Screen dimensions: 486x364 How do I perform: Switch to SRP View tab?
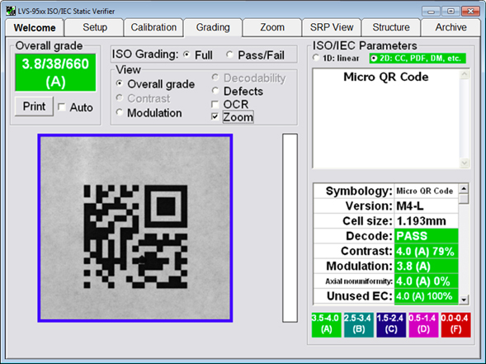click(332, 27)
